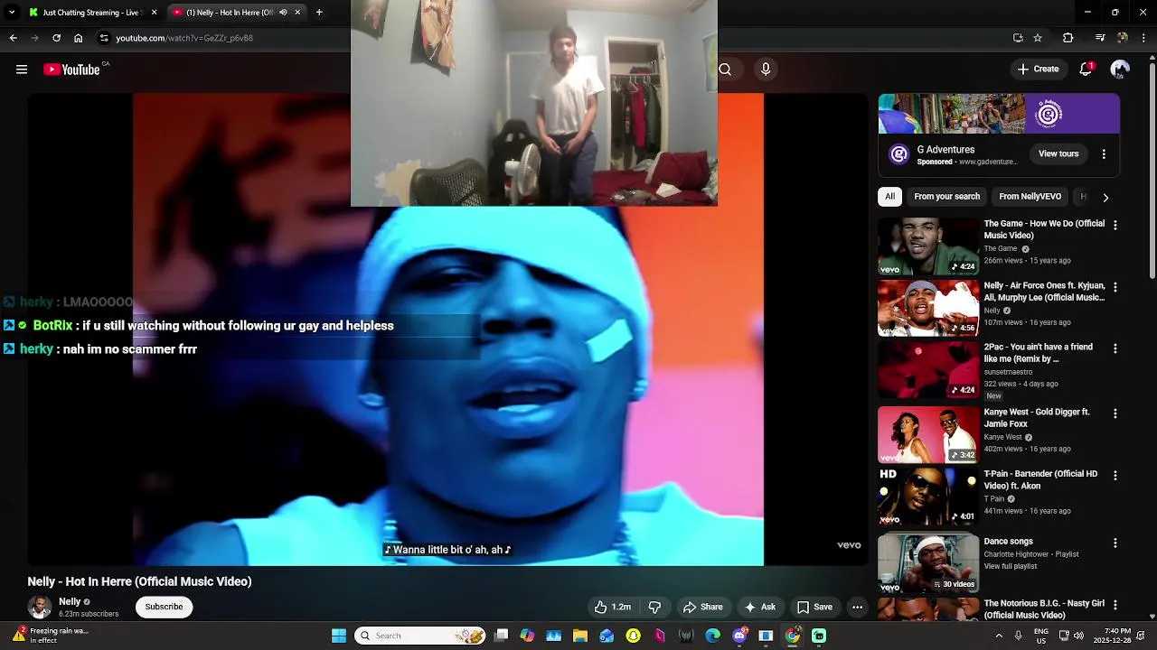
Task: Open options for T-Pain Bartender
Action: point(1115,475)
